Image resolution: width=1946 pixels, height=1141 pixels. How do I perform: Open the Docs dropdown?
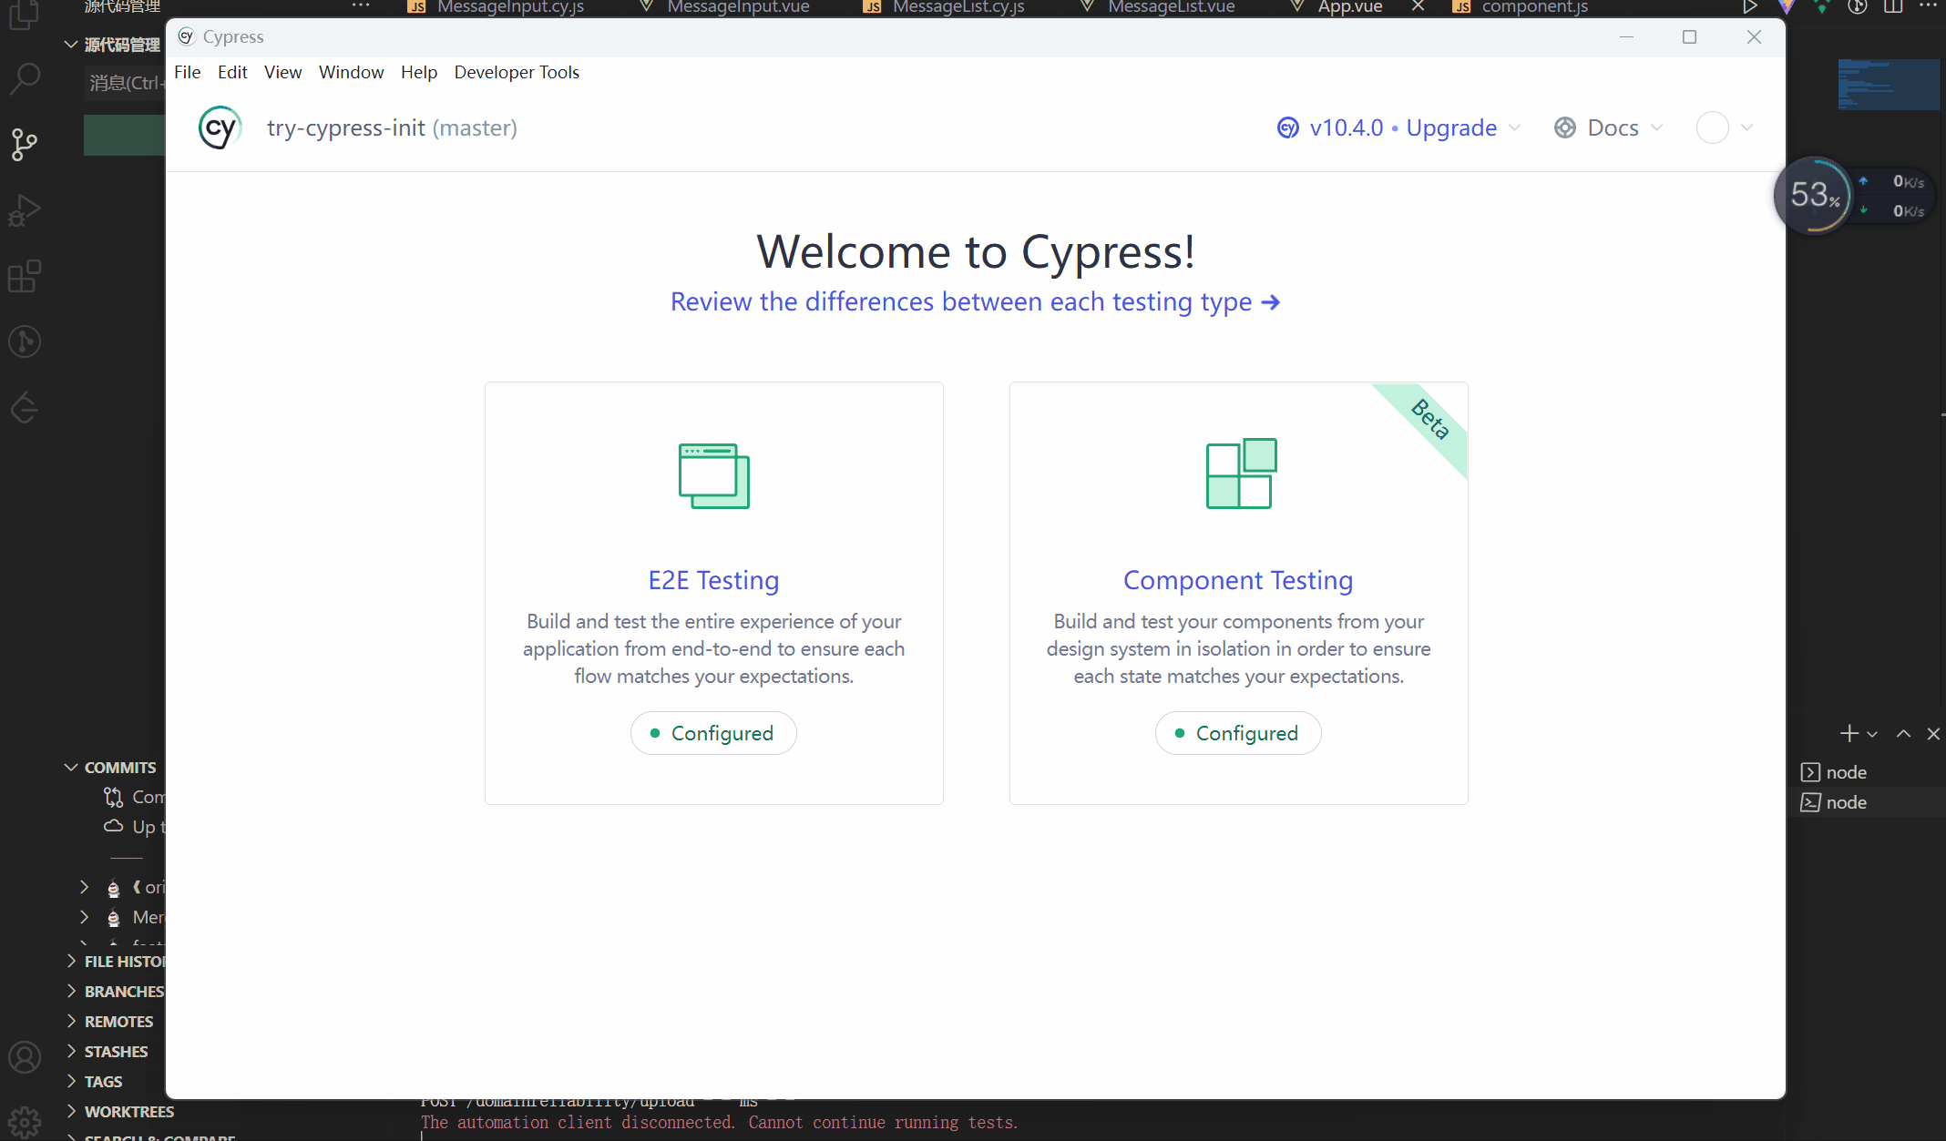[1610, 127]
